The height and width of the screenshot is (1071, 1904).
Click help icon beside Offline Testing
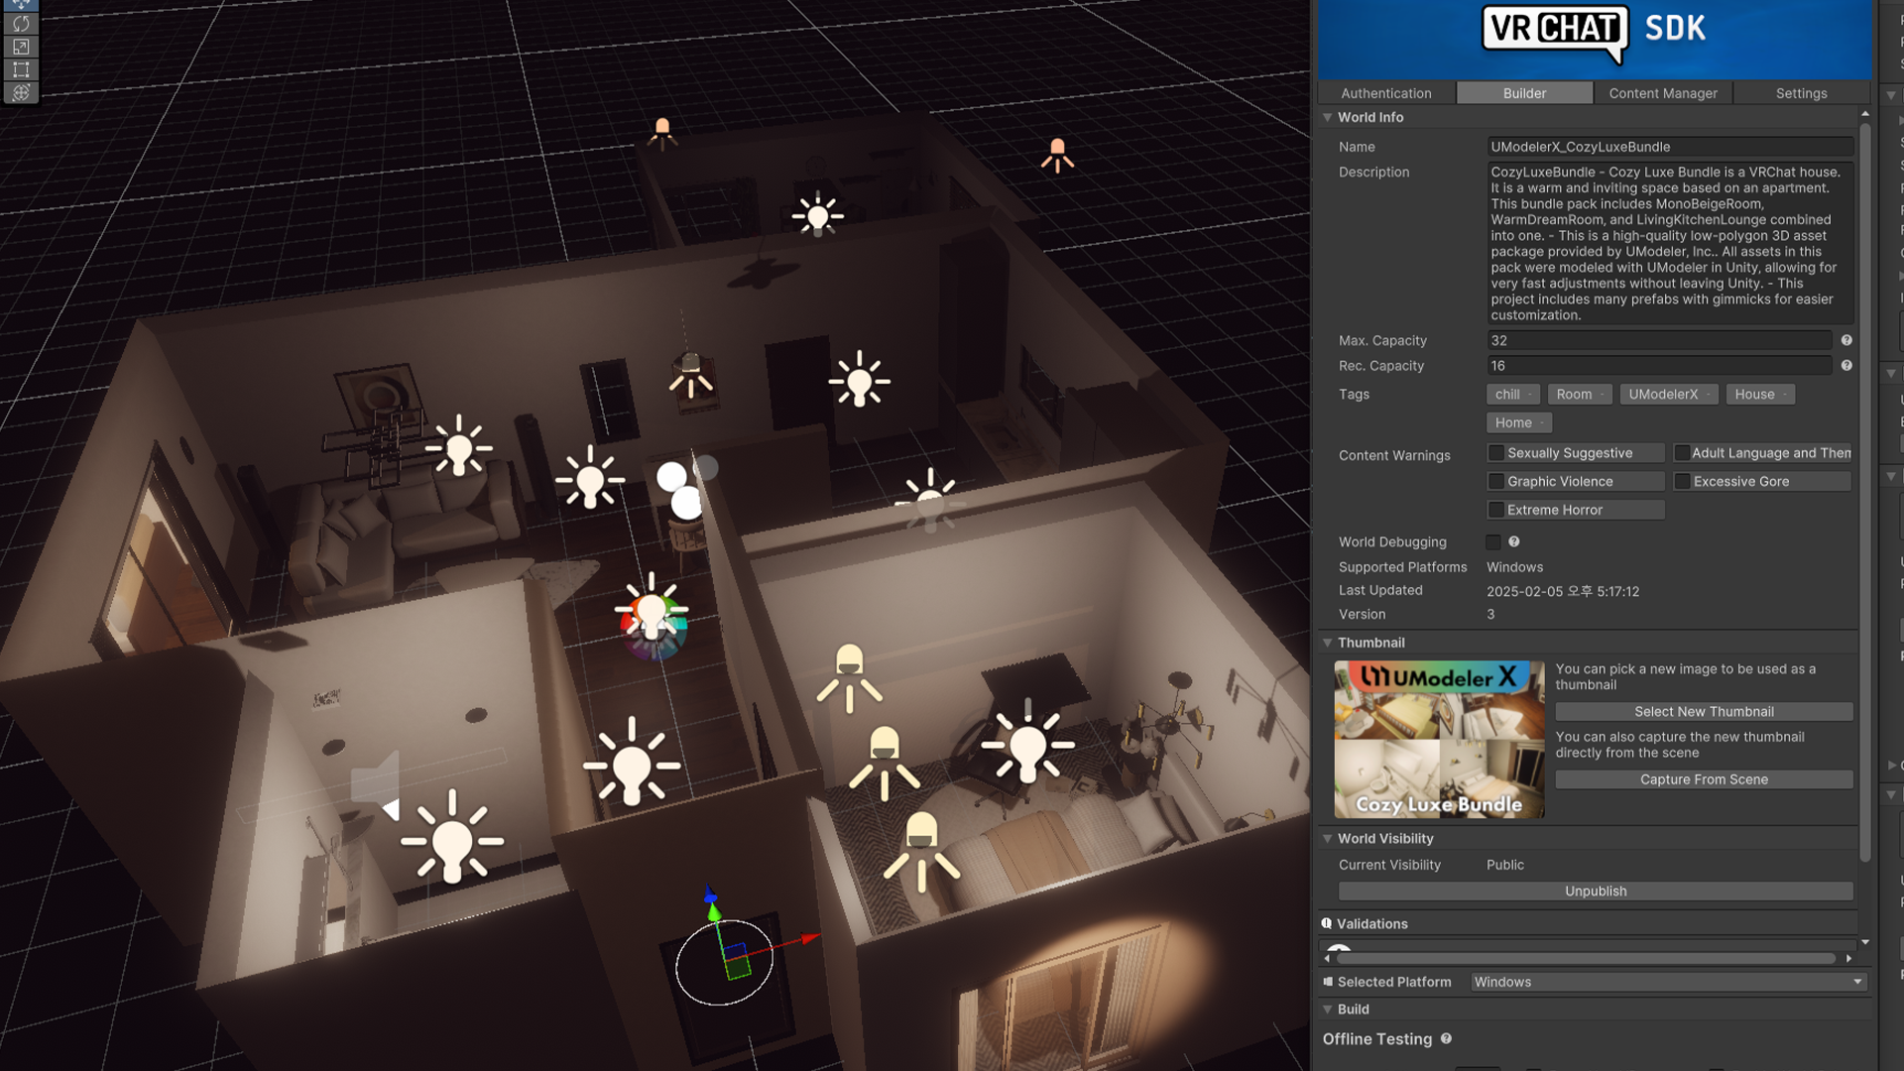tap(1446, 1038)
